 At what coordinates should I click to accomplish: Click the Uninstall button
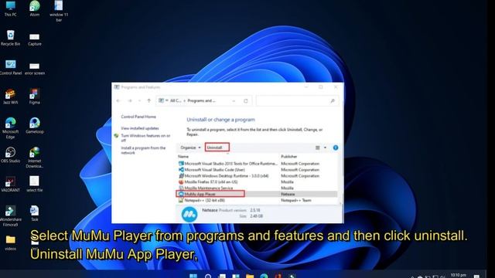click(x=217, y=147)
